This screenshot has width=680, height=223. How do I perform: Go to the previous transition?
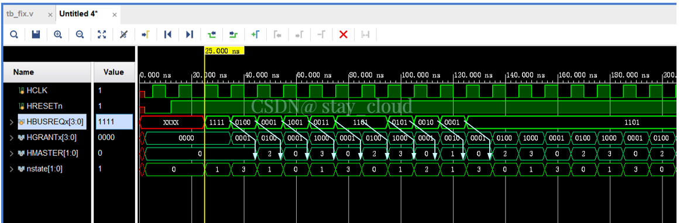[x=211, y=34]
